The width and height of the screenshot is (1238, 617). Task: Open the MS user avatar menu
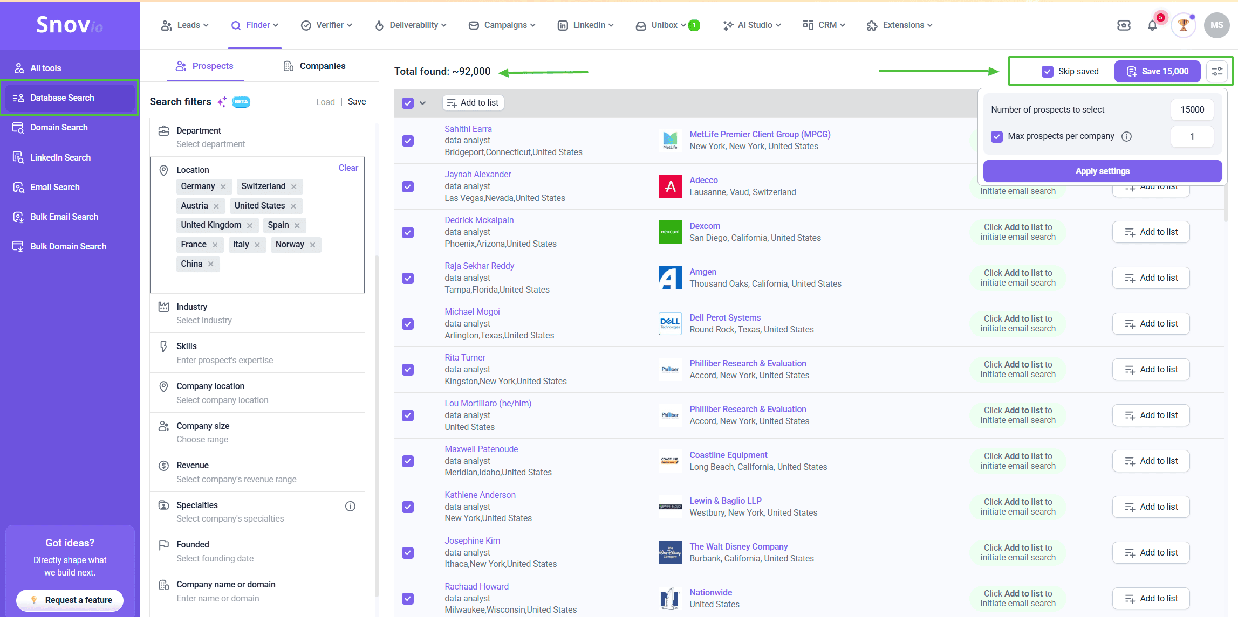[x=1216, y=25]
